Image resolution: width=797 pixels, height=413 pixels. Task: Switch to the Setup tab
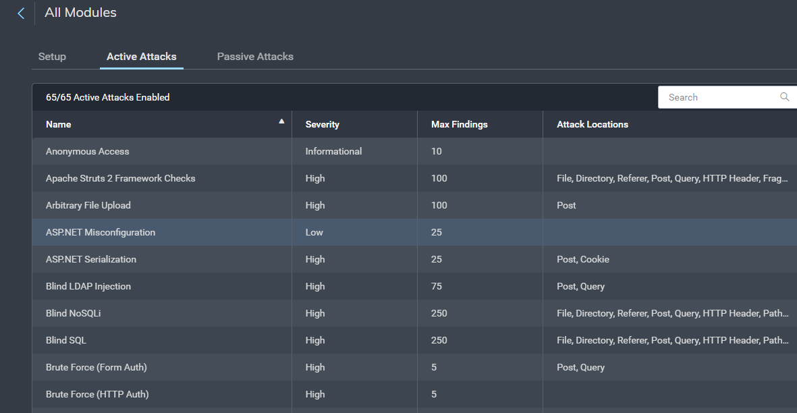[x=52, y=57]
